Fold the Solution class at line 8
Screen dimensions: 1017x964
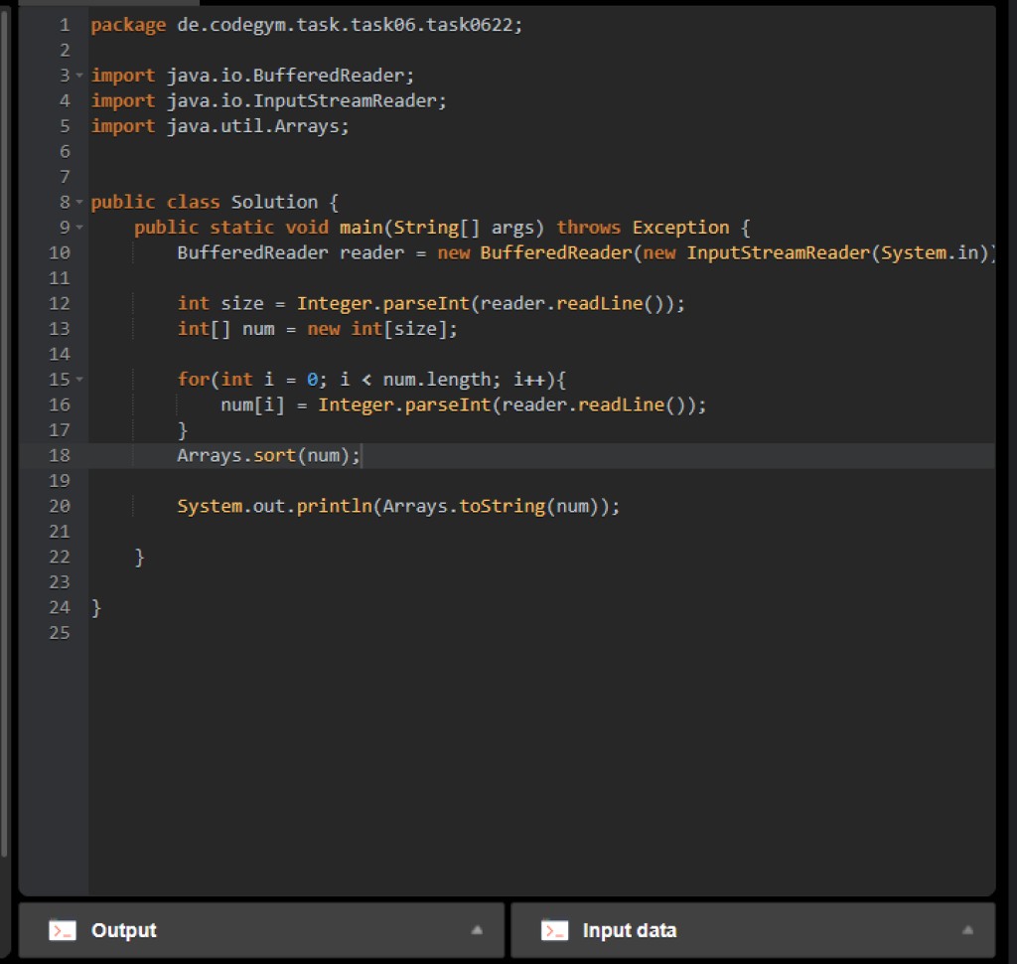tap(78, 203)
